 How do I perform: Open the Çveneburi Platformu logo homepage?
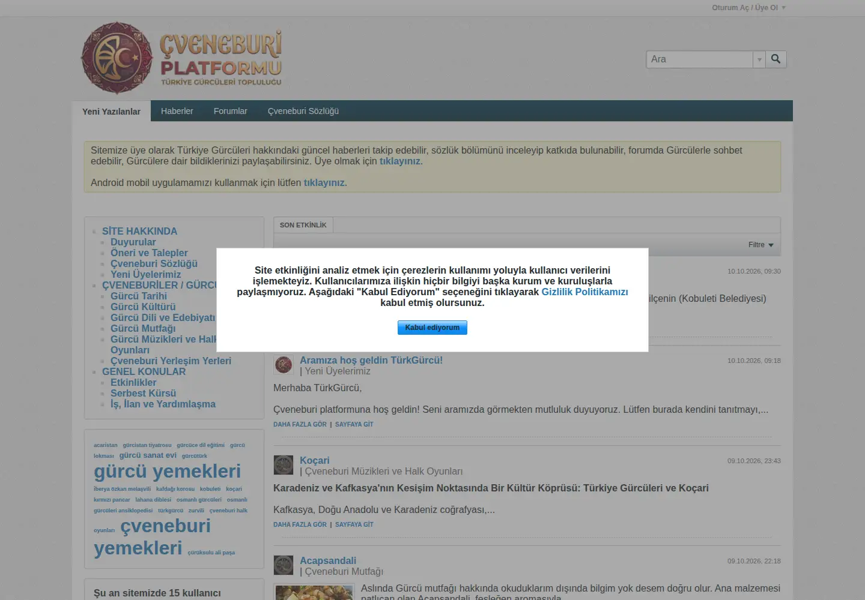(x=181, y=58)
